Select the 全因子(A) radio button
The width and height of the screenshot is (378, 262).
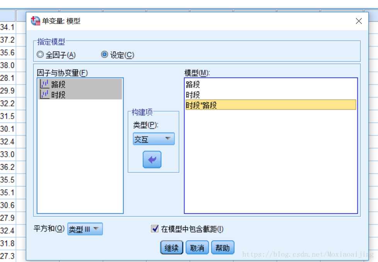click(40, 55)
